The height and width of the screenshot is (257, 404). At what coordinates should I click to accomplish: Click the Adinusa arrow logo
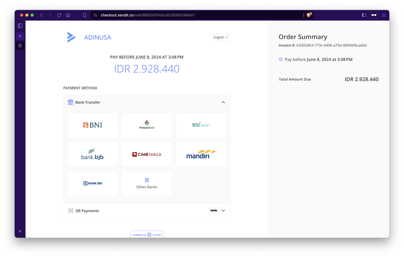click(71, 37)
